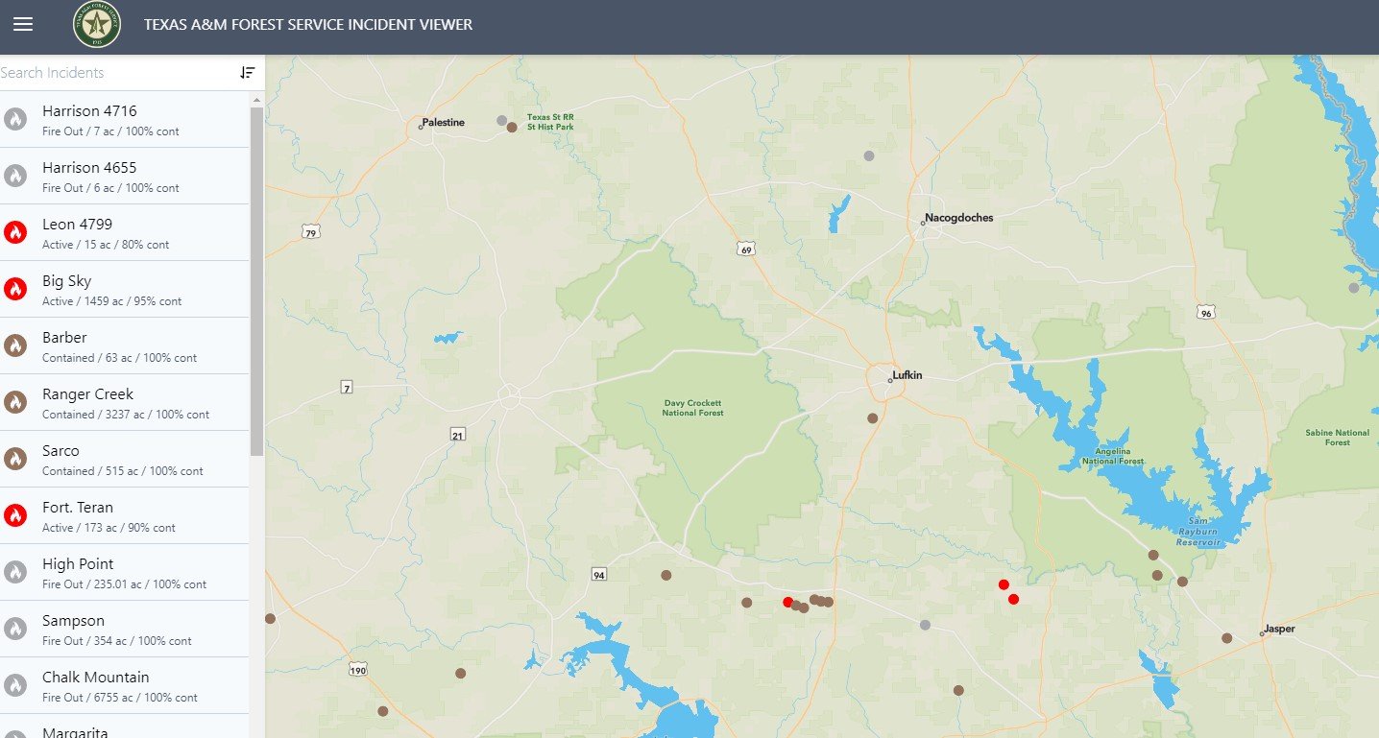Open the Ranger Creek incident name

point(87,394)
